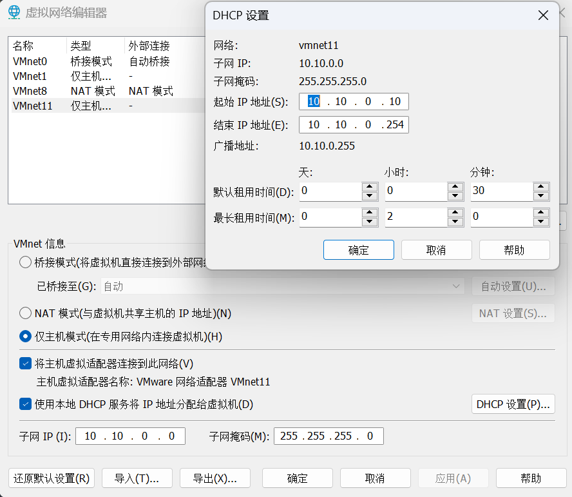This screenshot has height=497, width=572.
Task: Select the 仅主机模式 radio button
Action: point(26,336)
